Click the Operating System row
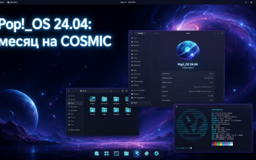The image size is (256, 160). 188,78
